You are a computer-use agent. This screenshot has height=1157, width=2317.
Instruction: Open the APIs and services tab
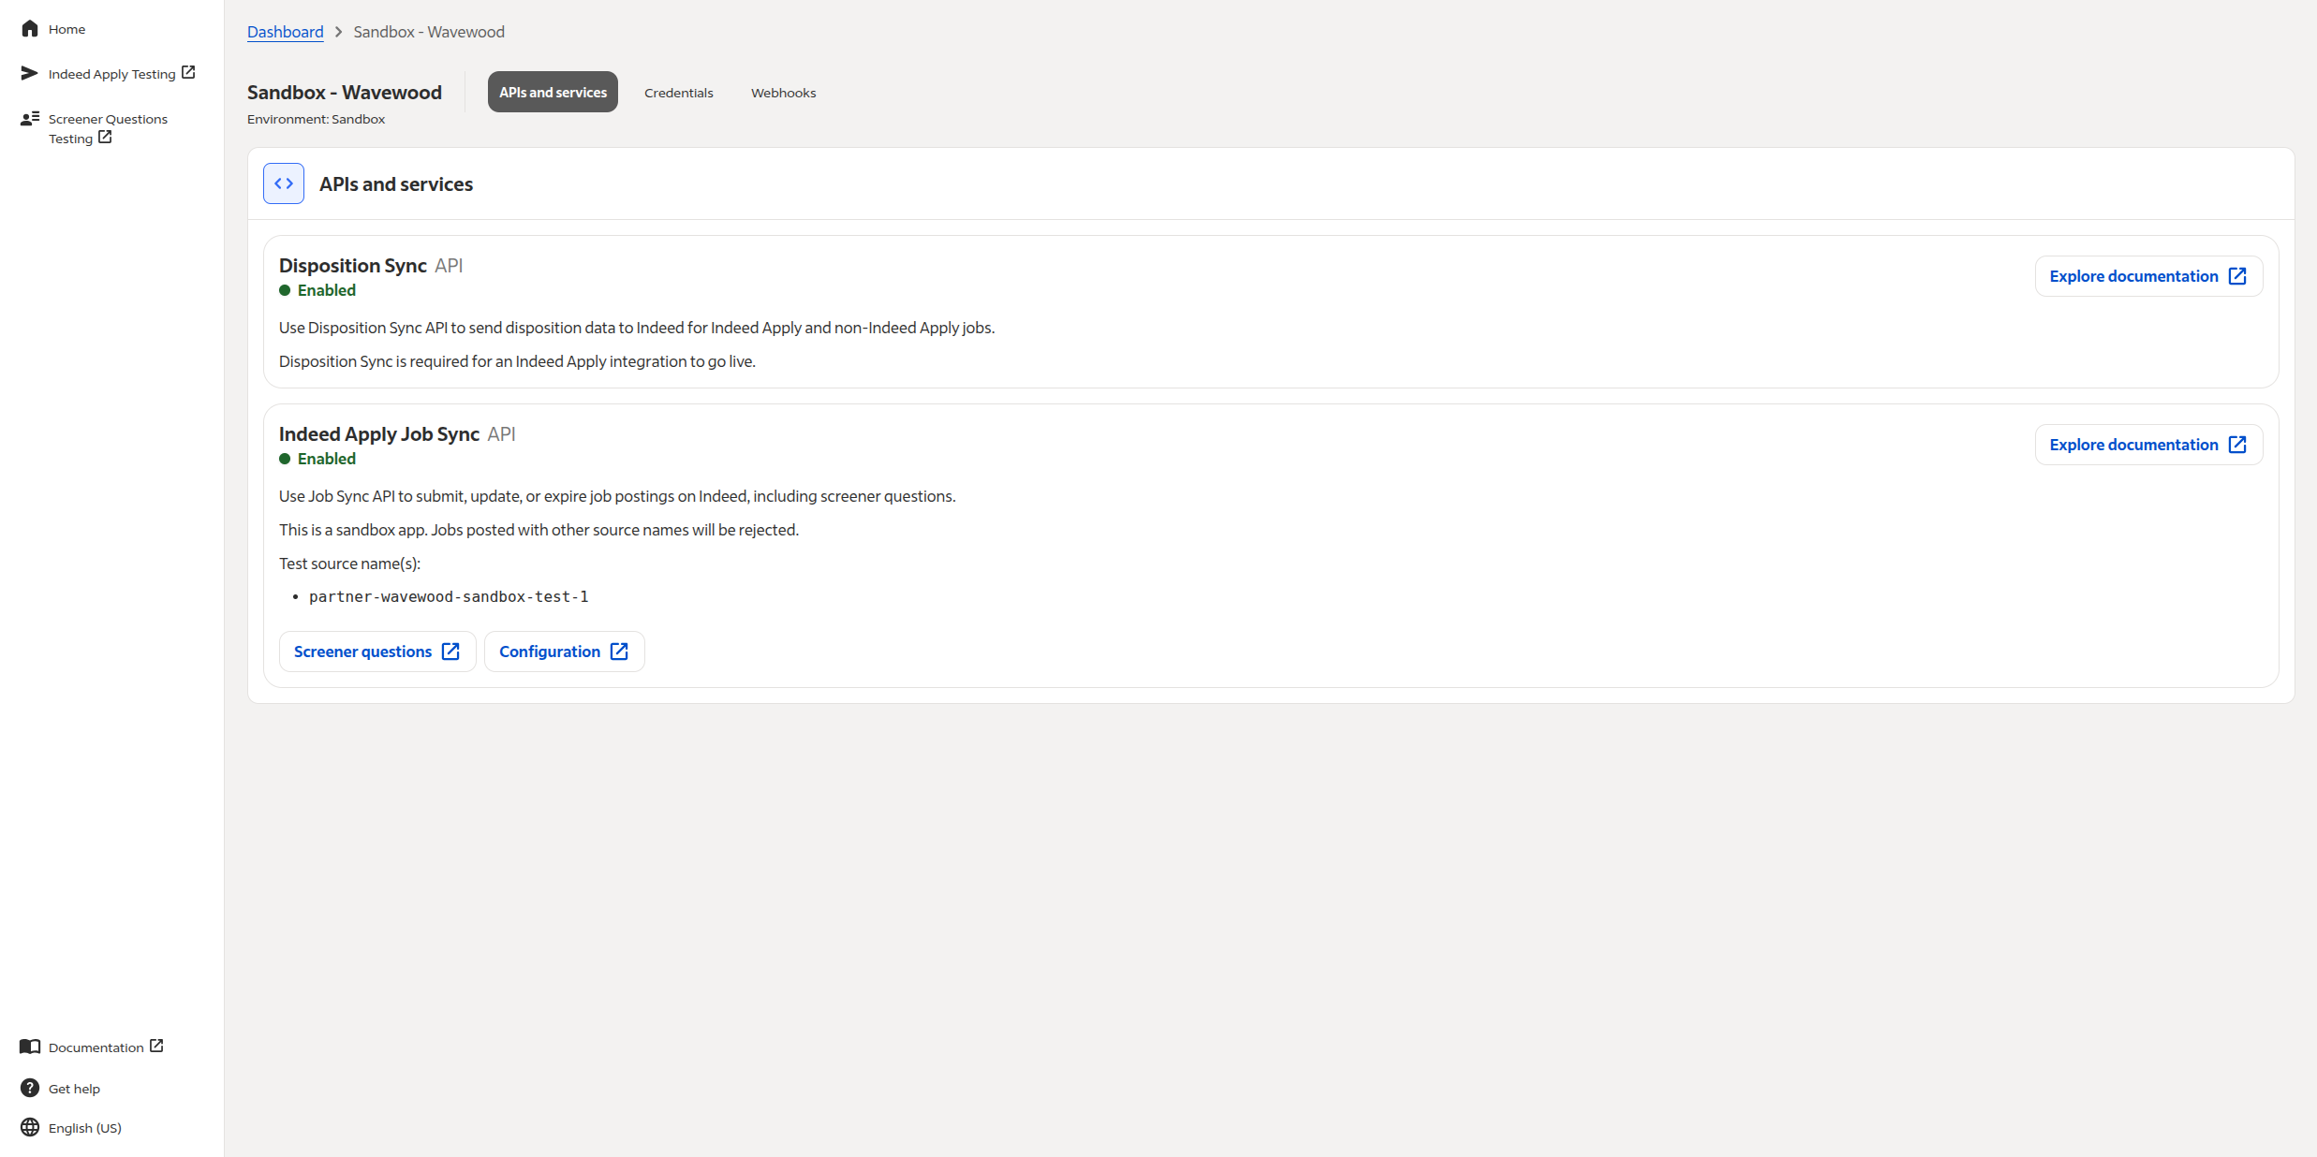(553, 92)
